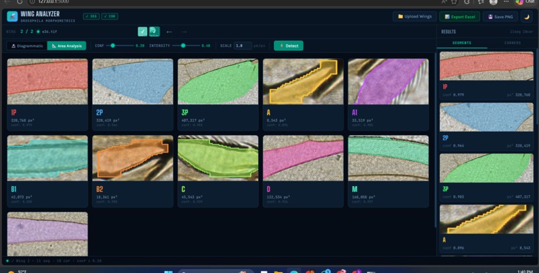Click the spreadsheet icon in Export Excel
The height and width of the screenshot is (273, 539).
447,17
